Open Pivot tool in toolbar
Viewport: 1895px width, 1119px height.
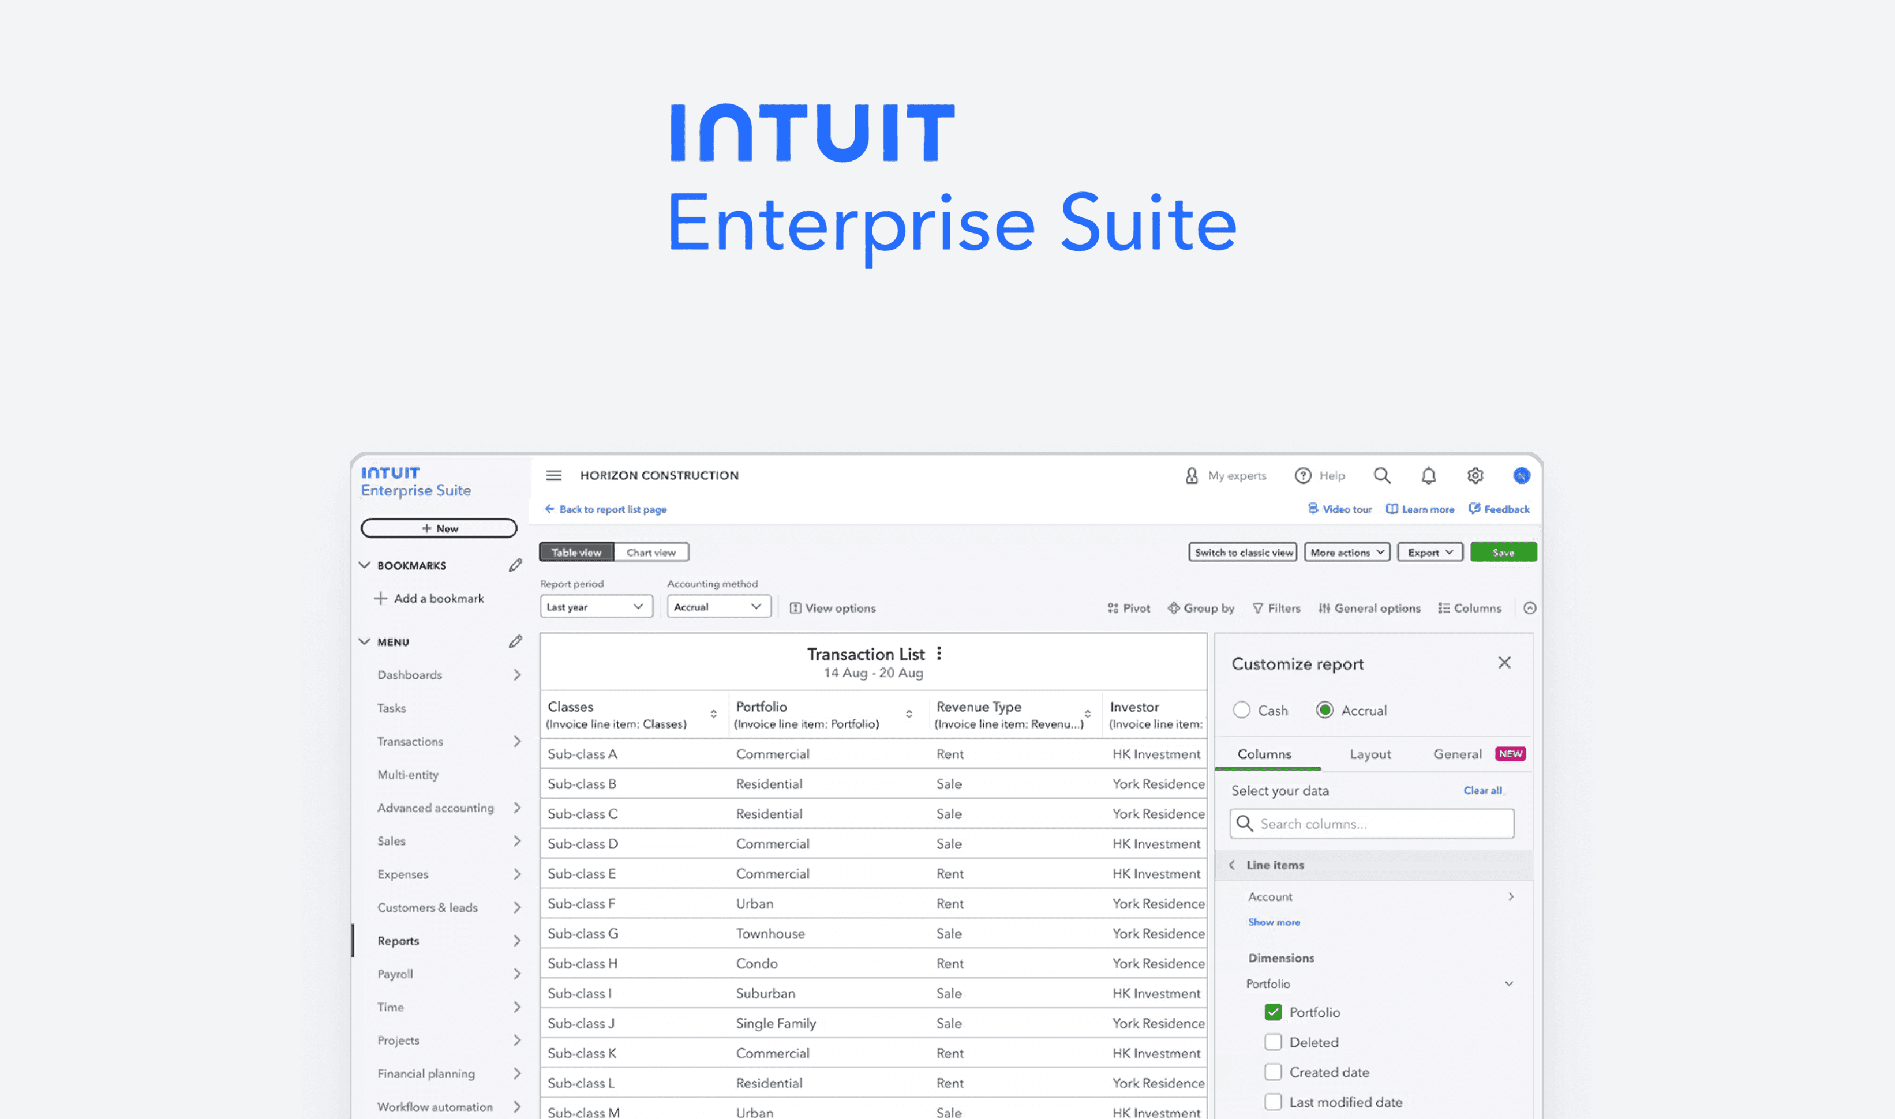(1129, 608)
